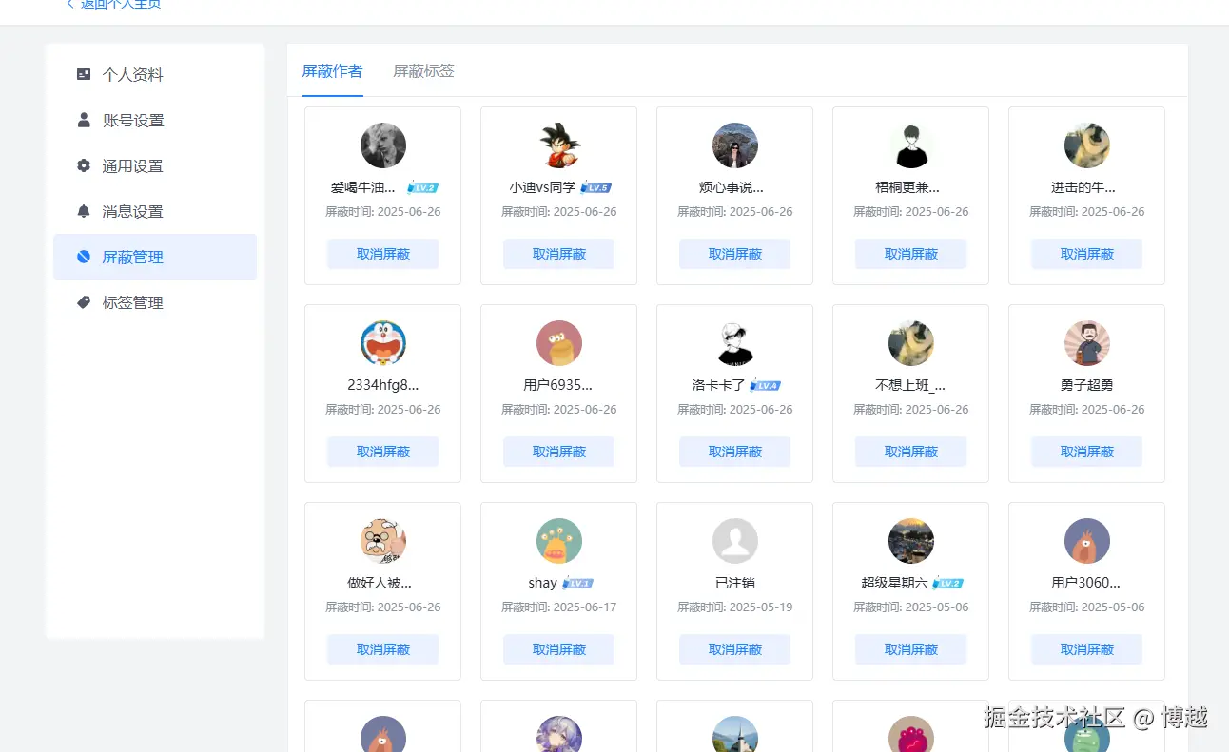
Task: Click the LV.4 badge beside 洛卡卡了
Action: coord(765,386)
